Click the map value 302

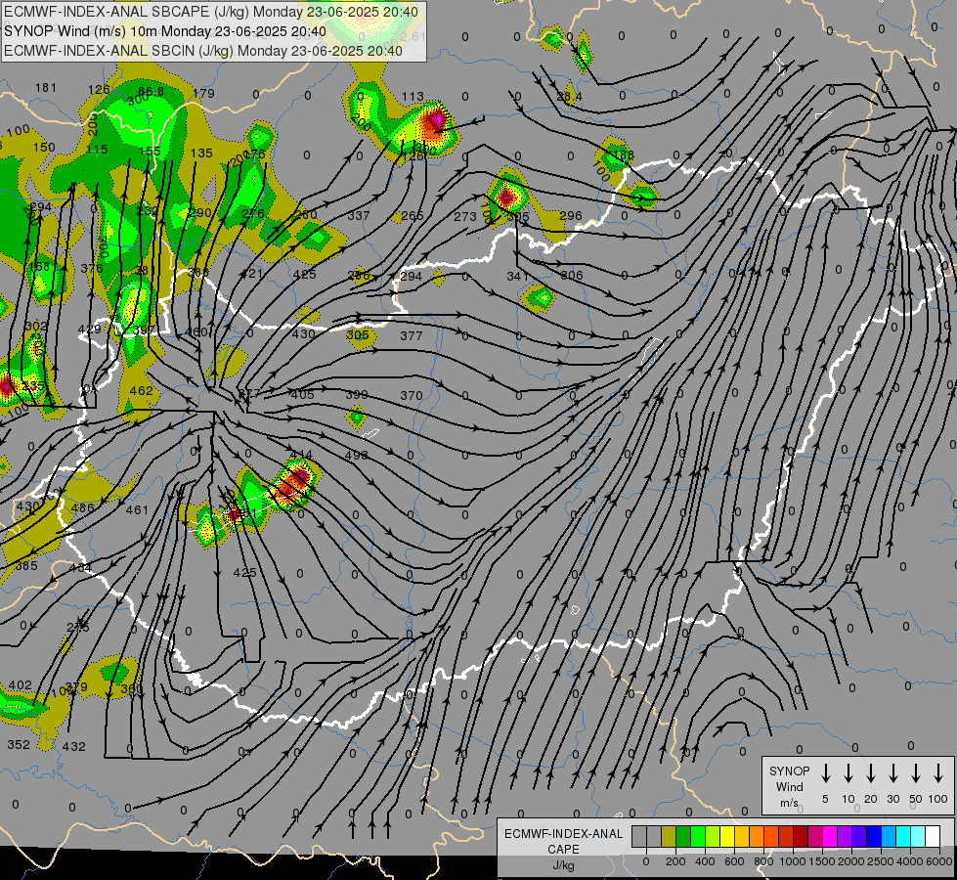point(36,326)
